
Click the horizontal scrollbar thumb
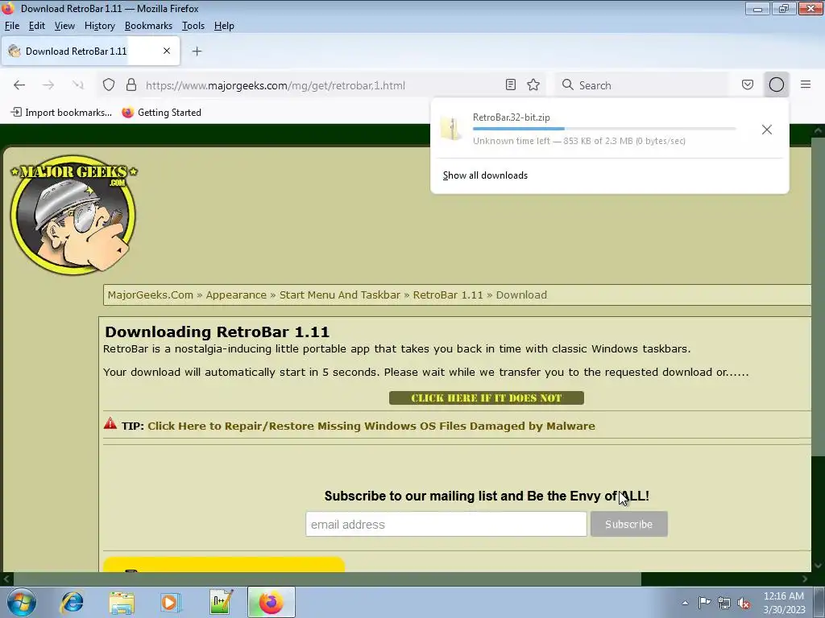coord(327,579)
